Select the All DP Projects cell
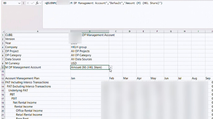 click(90, 51)
